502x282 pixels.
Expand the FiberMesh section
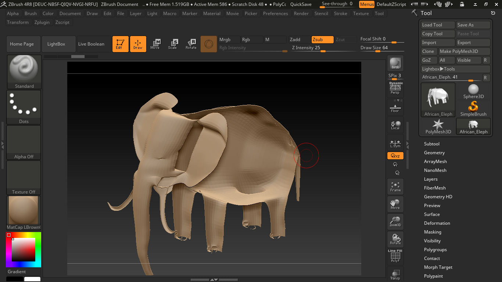pos(435,188)
